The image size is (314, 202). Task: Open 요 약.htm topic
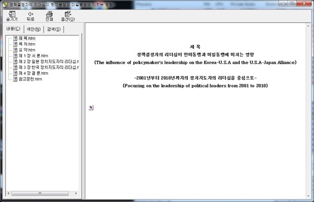(27, 50)
